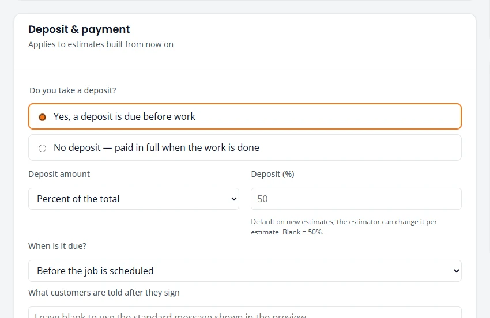Image resolution: width=490 pixels, height=318 pixels.
Task: Choose 'No deposit — paid in full' option
Action: 244,147
